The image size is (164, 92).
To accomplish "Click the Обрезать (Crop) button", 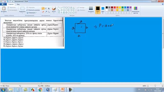I will click(x=30, y=7).
